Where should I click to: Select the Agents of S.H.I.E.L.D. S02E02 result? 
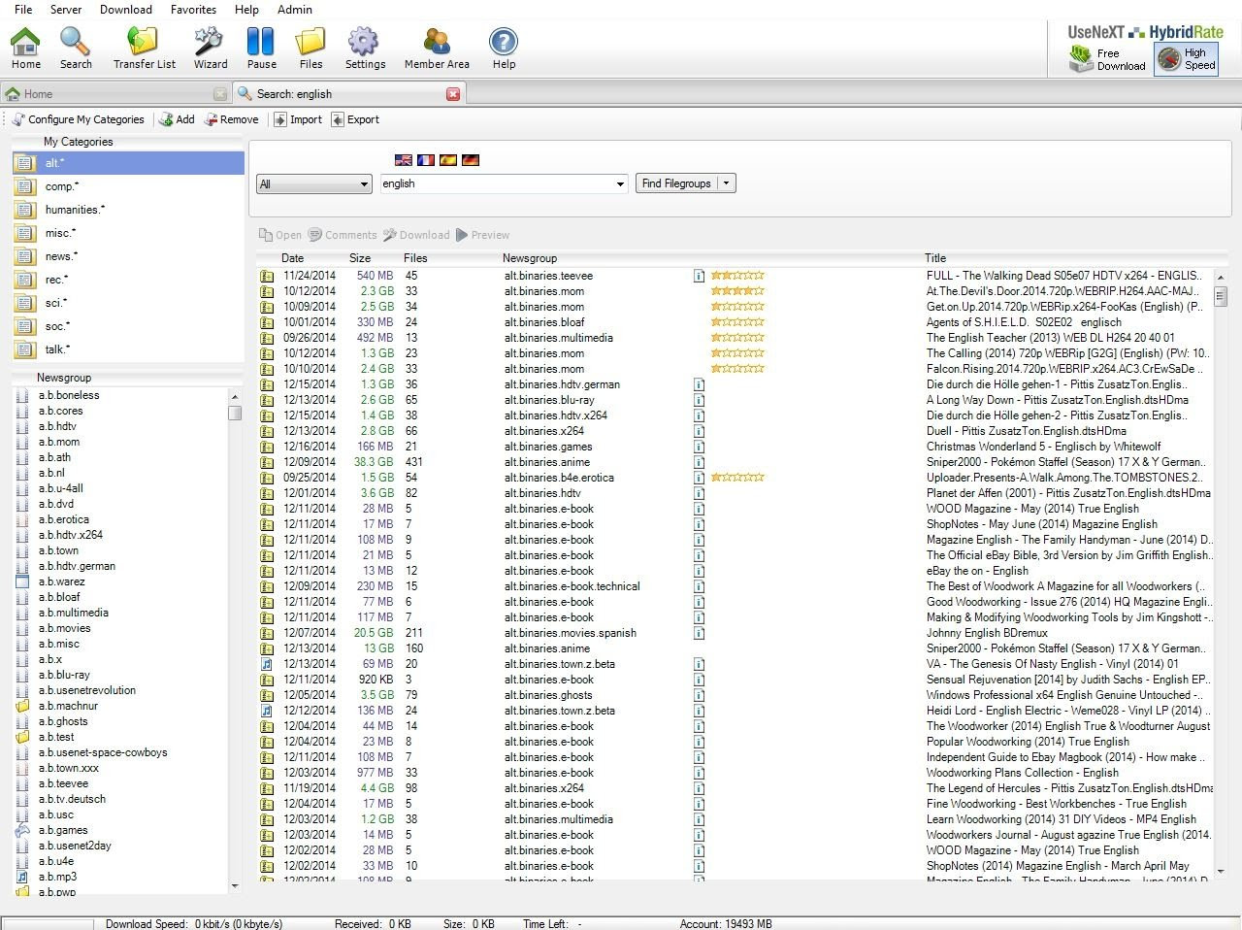click(735, 322)
